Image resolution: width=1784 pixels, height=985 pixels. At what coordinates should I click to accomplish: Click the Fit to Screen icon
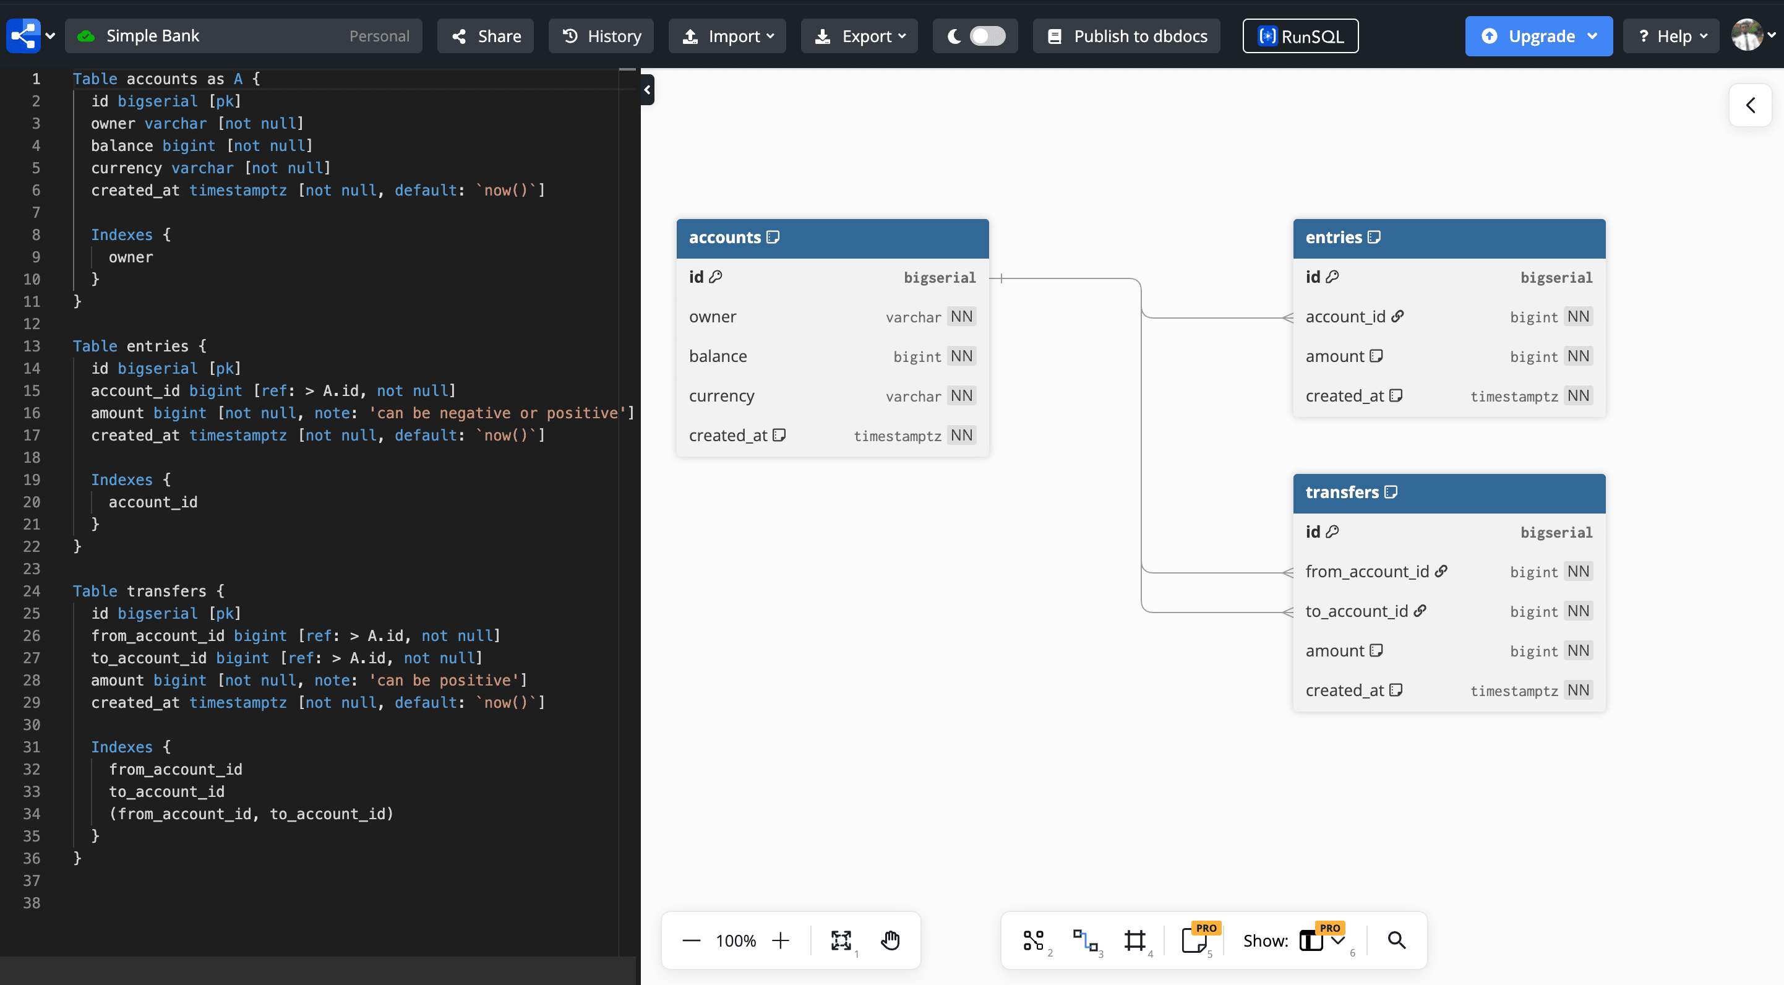842,940
